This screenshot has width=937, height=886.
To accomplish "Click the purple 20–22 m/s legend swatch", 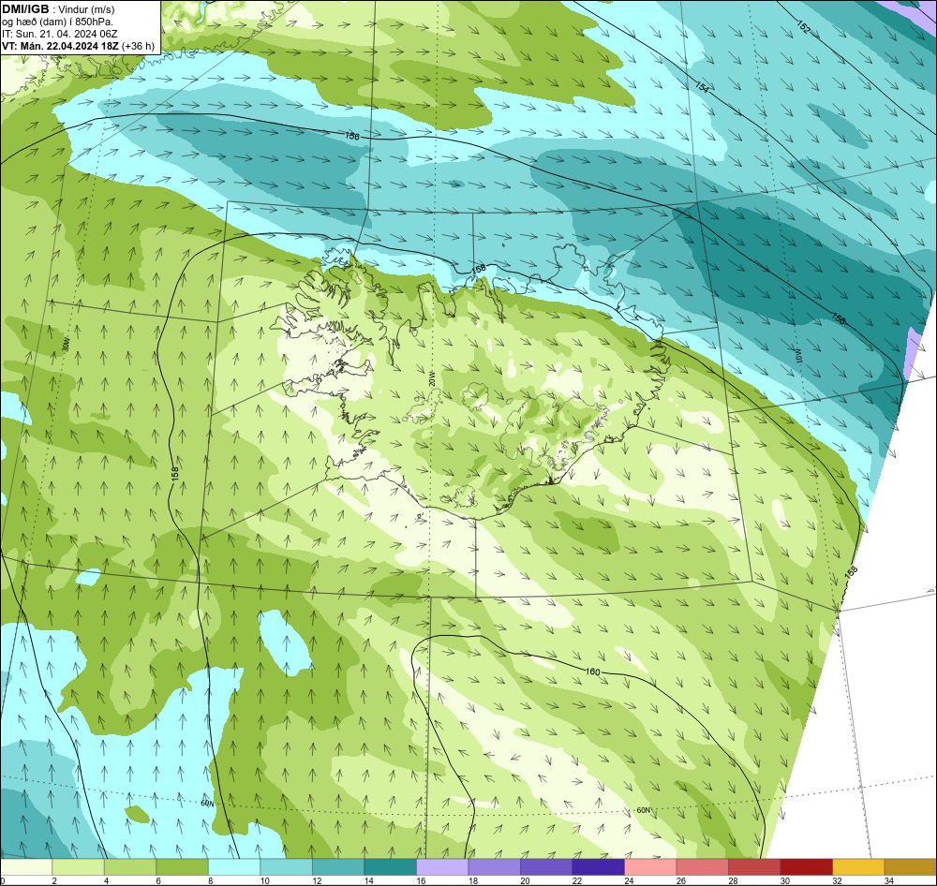I will tap(546, 867).
